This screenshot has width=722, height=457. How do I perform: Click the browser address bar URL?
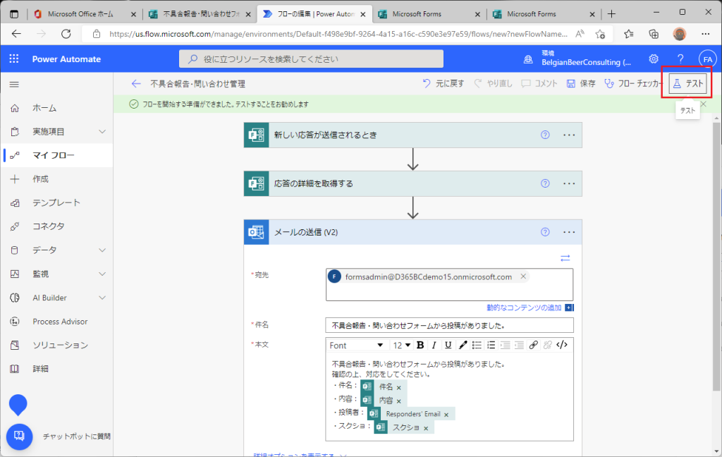pos(338,34)
